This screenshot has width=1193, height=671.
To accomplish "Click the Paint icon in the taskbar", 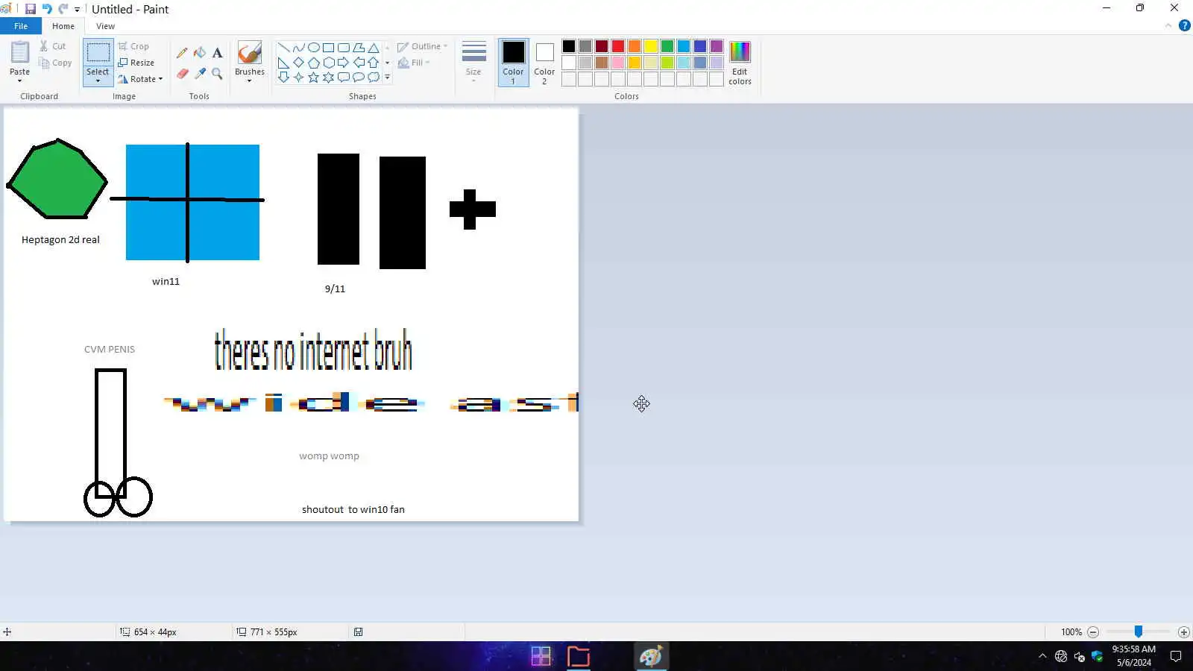I will 651,656.
